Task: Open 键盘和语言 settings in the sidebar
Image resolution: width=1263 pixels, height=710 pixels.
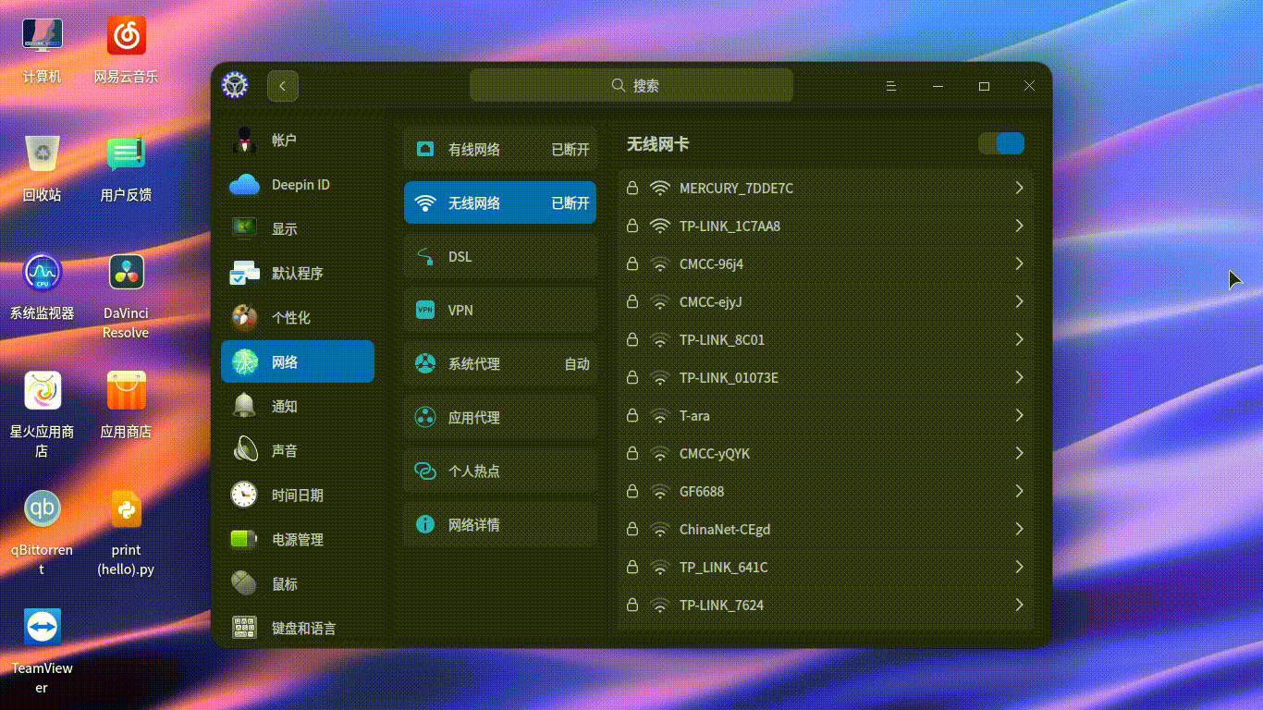Action: pyautogui.click(x=298, y=629)
